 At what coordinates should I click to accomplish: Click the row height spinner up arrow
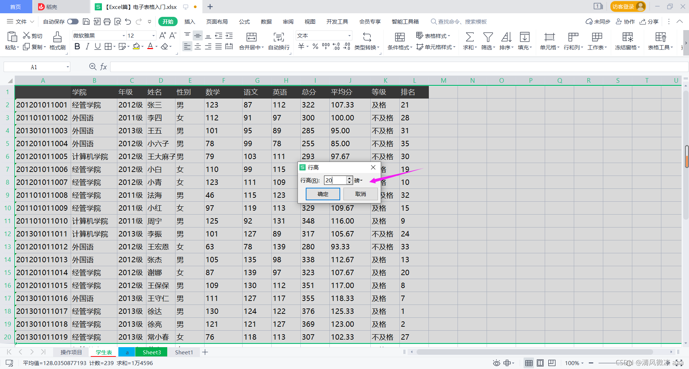coord(350,178)
